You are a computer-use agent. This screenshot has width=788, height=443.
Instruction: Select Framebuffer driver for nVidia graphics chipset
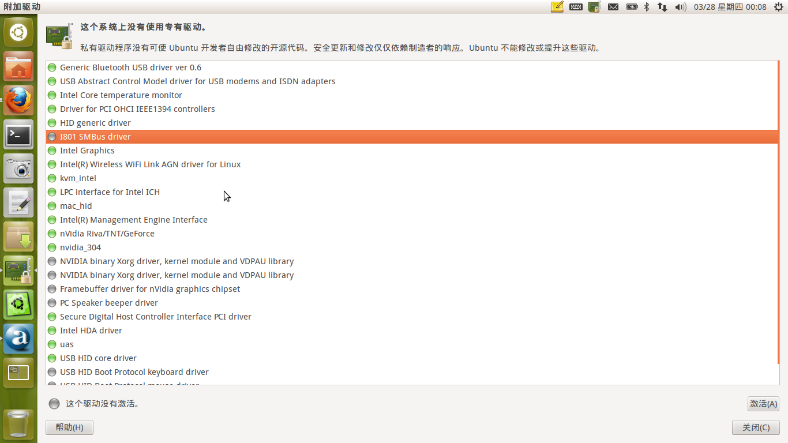[412, 289]
